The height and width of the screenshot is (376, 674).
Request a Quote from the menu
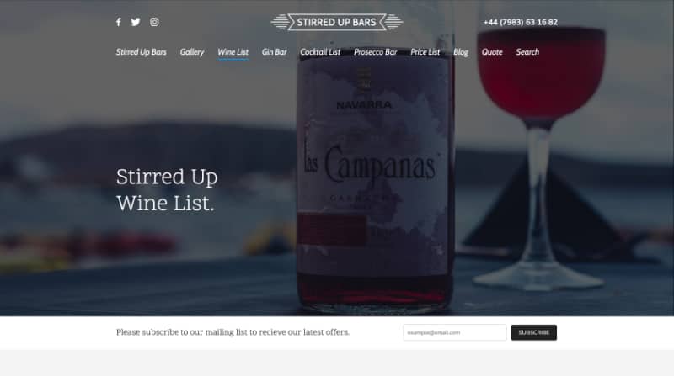(492, 52)
